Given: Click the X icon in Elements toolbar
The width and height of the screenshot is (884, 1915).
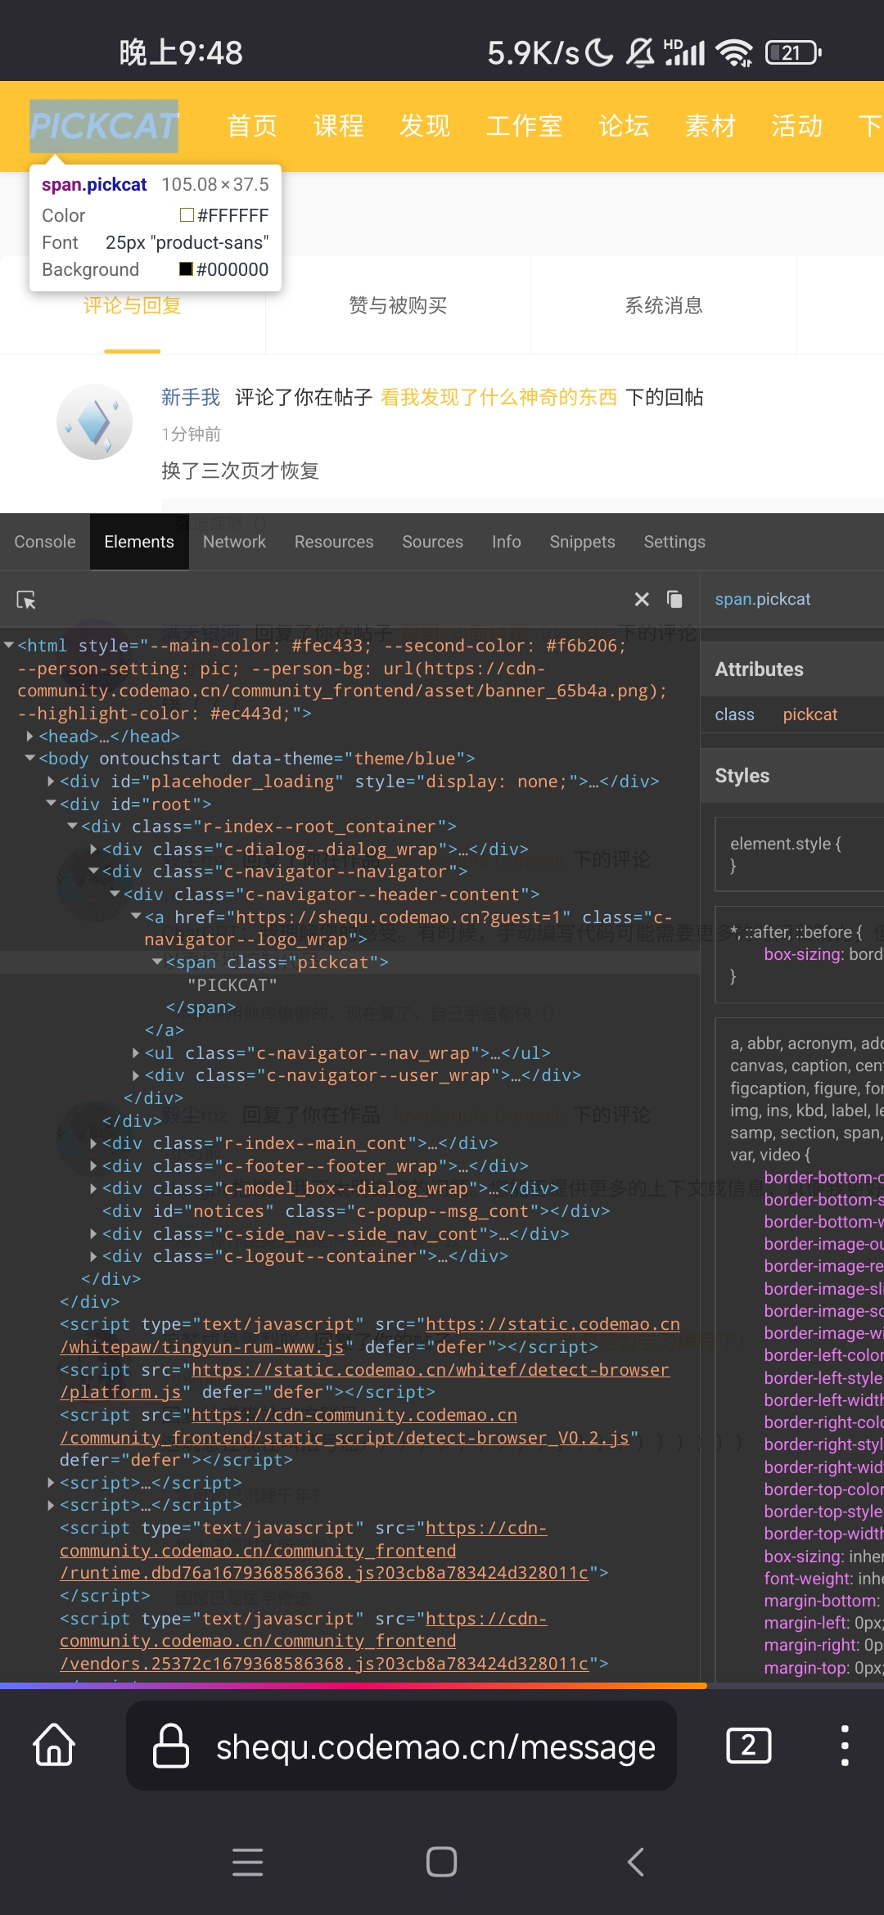Looking at the screenshot, I should point(642,600).
